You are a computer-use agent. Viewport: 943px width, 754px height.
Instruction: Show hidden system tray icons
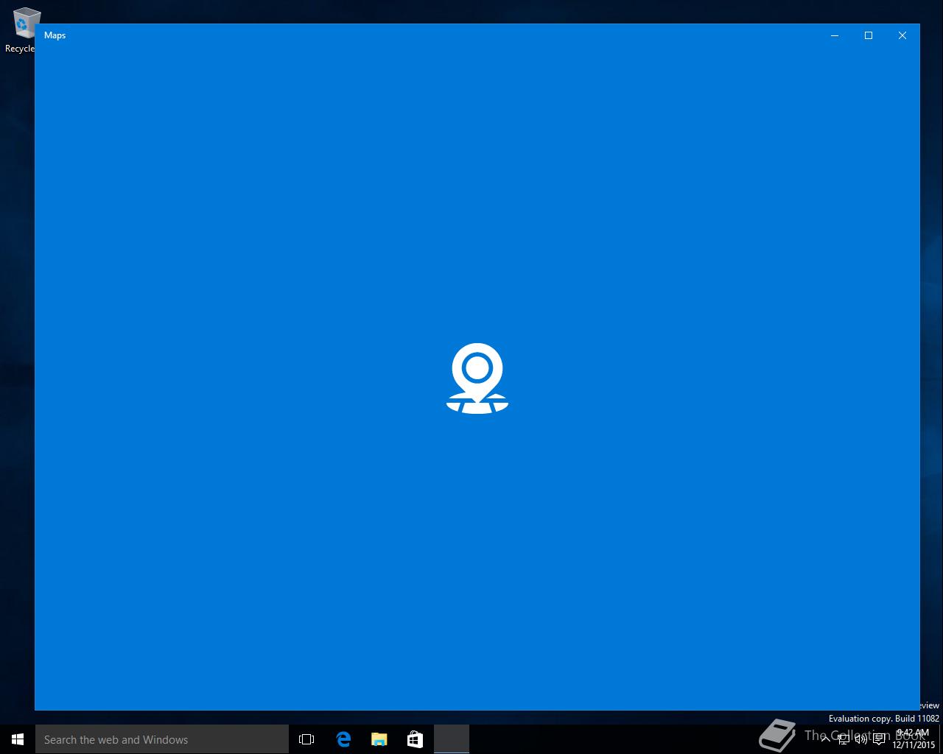(825, 739)
